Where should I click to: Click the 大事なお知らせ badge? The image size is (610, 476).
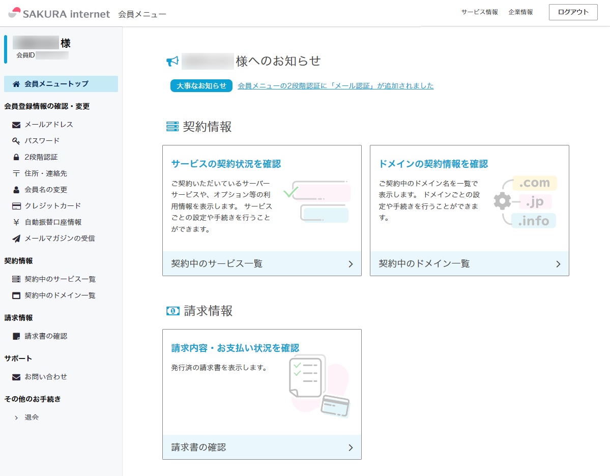click(201, 85)
